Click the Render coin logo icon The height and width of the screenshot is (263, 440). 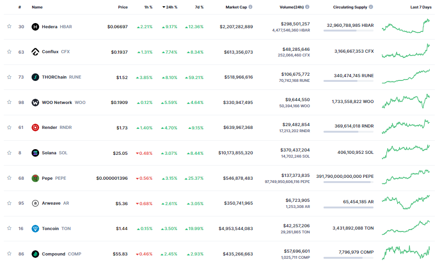35,128
